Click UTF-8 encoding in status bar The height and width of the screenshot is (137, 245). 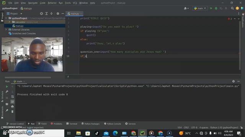pyautogui.click(x=194, y=127)
